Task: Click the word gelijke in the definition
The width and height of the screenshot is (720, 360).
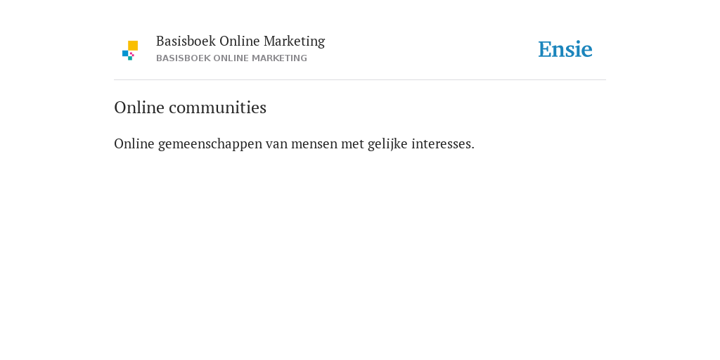Action: [x=387, y=144]
